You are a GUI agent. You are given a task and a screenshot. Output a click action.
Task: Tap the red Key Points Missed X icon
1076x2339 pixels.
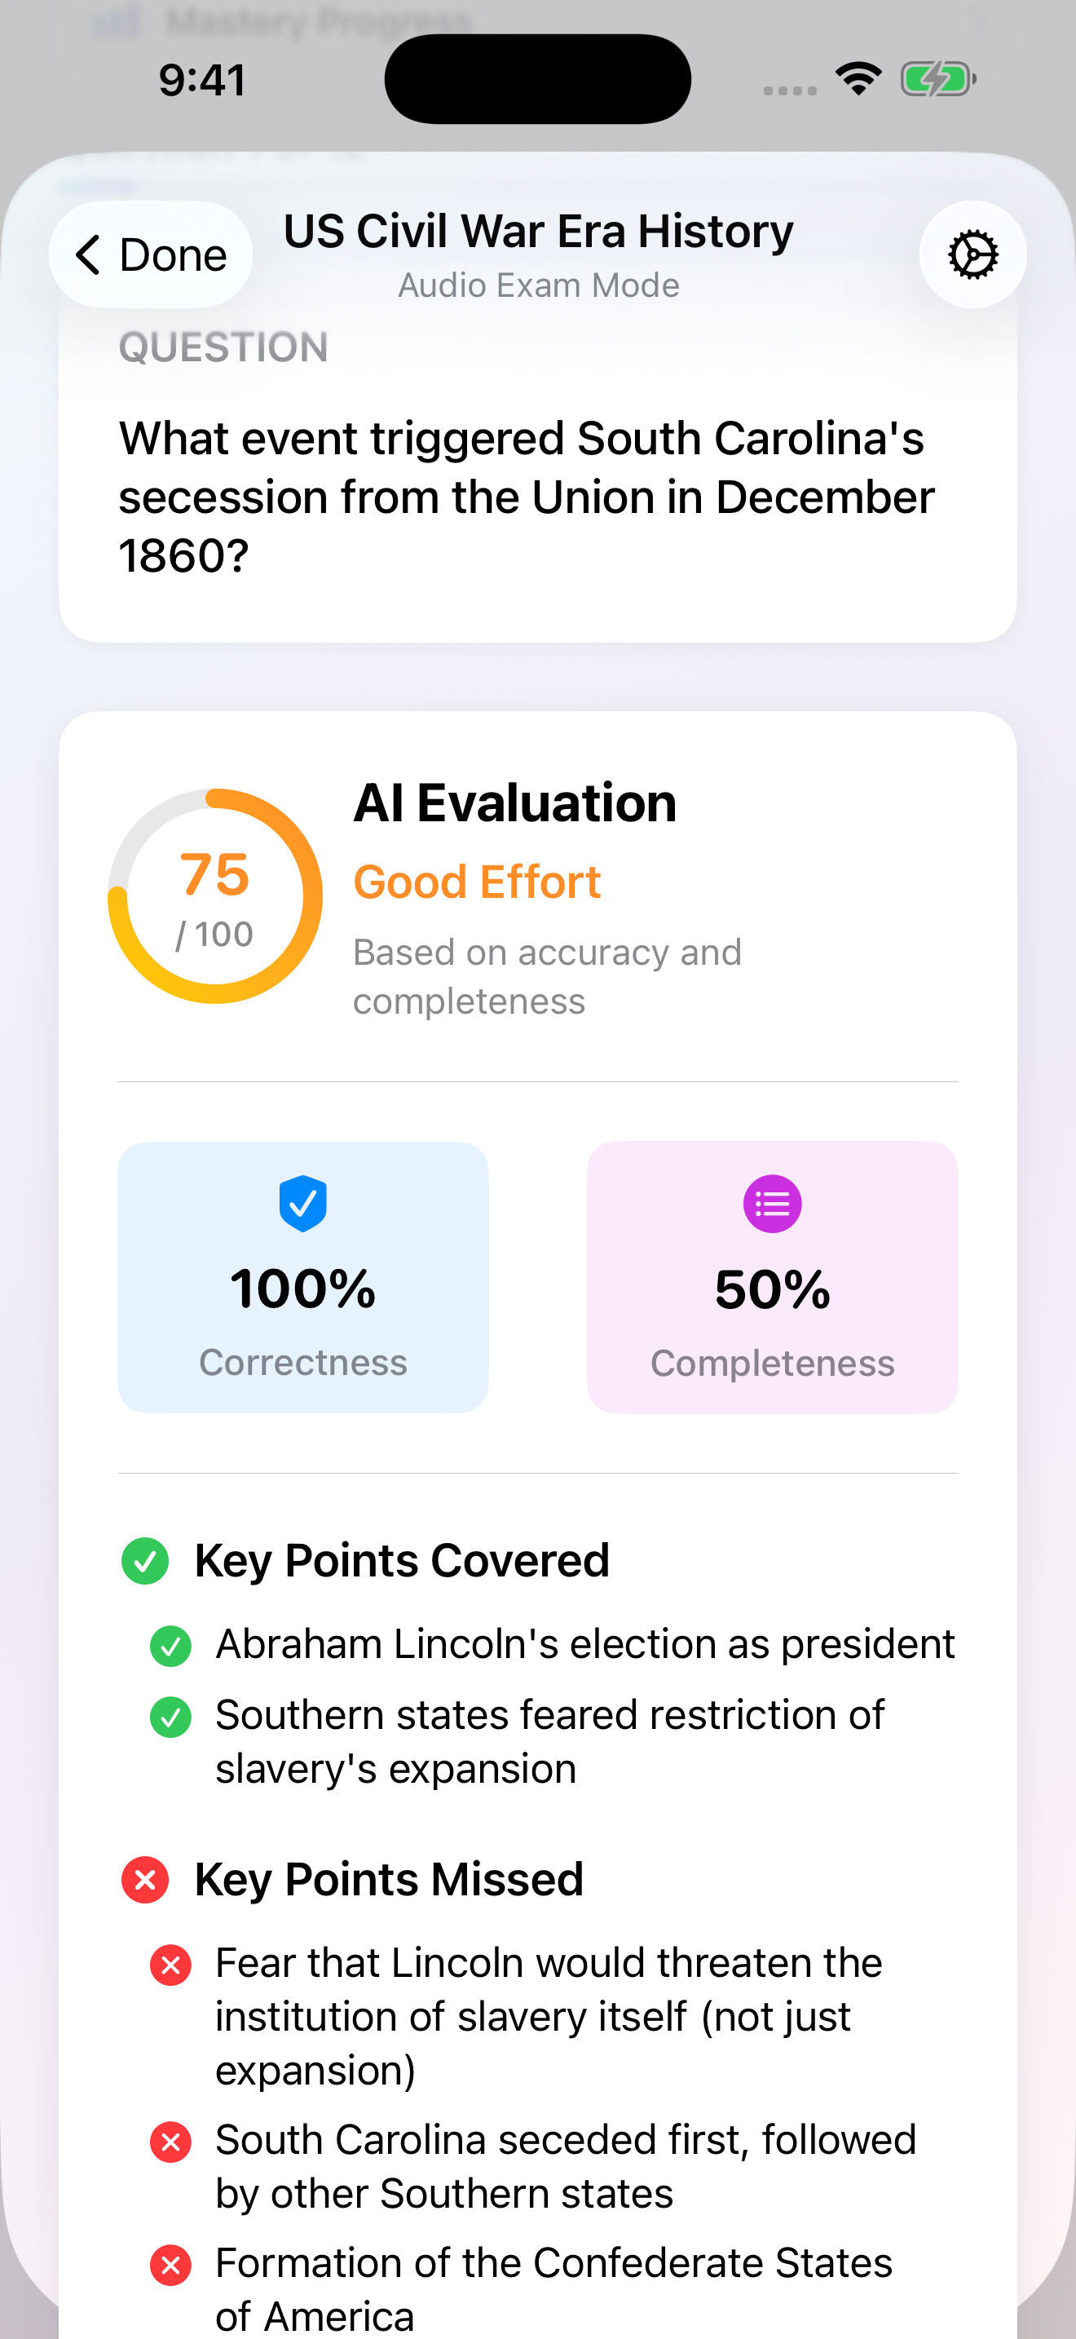144,1880
